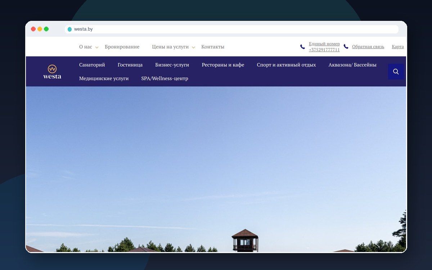Open the Контакты page
The width and height of the screenshot is (432, 270).
(x=213, y=47)
